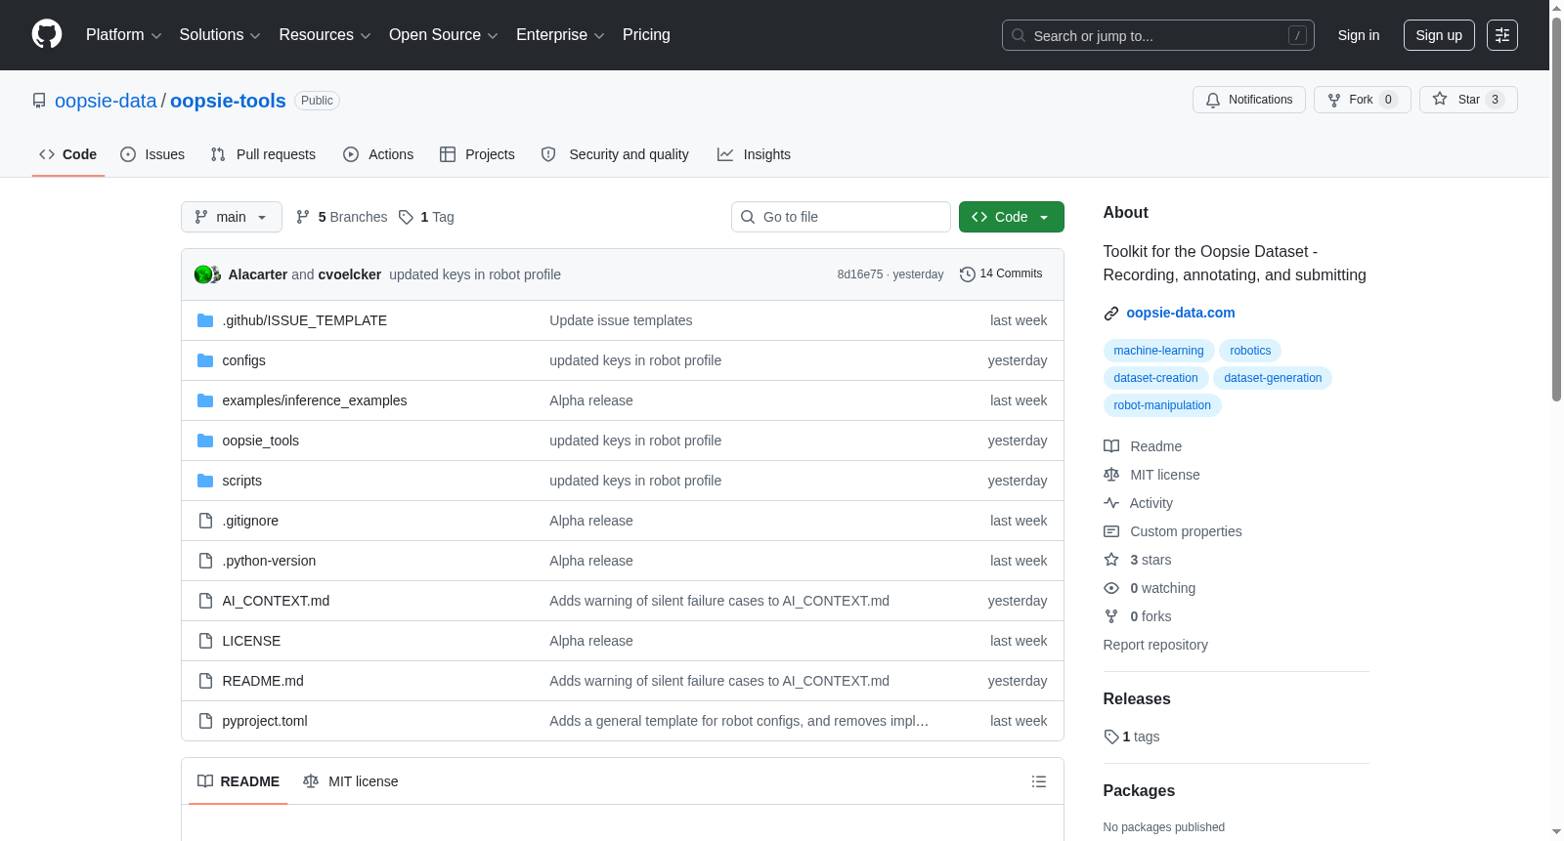Viewport: 1564px width, 841px height.
Task: Click the commit history clock icon
Action: point(968,274)
